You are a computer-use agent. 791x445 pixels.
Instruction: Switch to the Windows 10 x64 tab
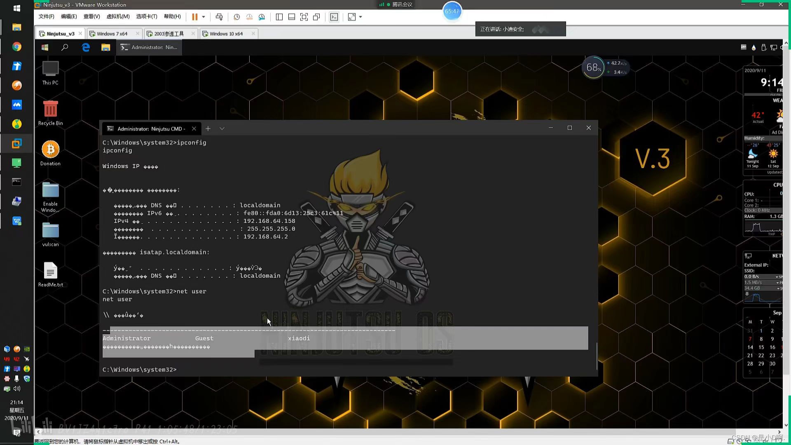point(226,34)
